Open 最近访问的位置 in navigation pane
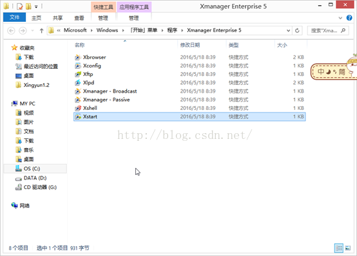Viewport: 357px width, 256px height. [41, 66]
